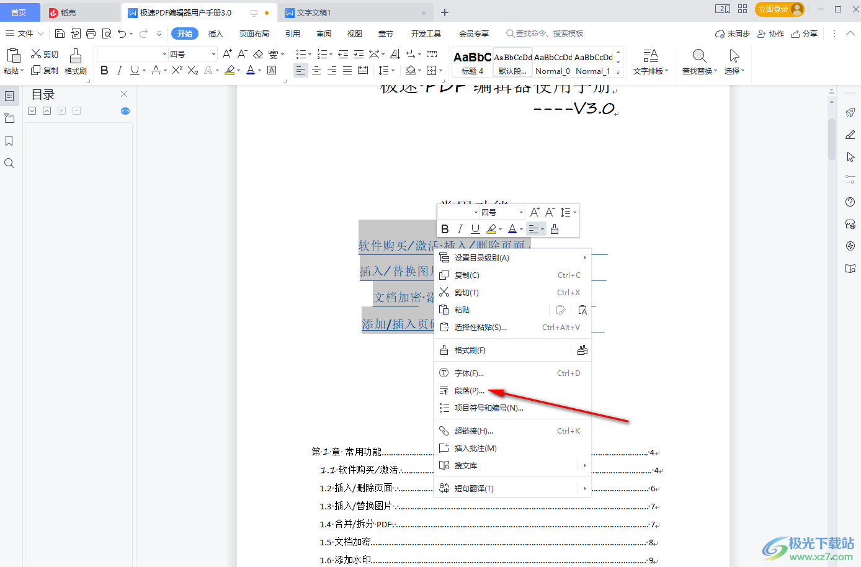Viewport: 861px width, 567px height.
Task: Apply the 标题 4 heading style
Action: 473,62
